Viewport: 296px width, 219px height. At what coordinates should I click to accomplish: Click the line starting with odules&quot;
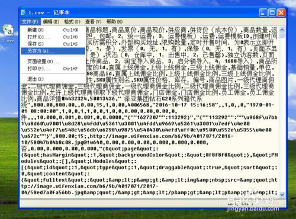click(x=79, y=161)
